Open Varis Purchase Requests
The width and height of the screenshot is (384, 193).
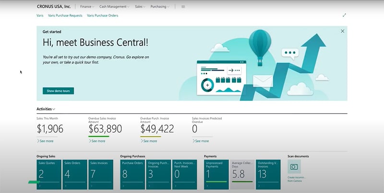(x=65, y=15)
